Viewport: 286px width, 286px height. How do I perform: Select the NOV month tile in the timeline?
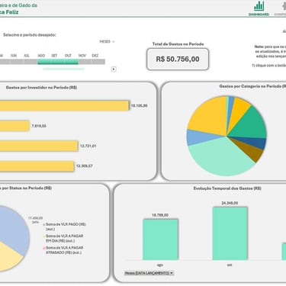[x=85, y=62]
